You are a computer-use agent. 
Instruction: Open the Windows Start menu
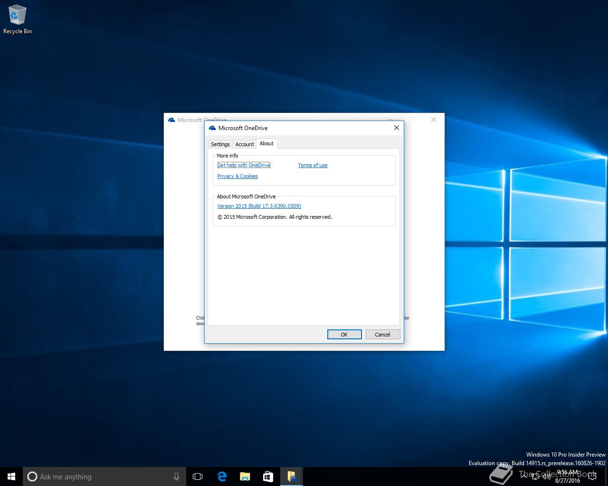click(x=11, y=477)
